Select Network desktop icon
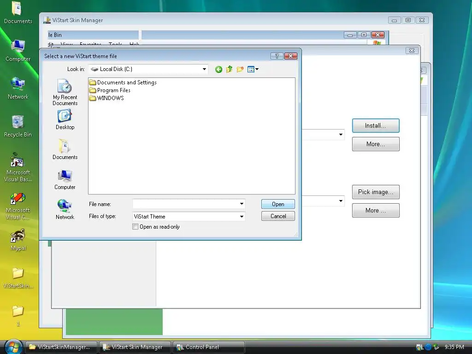Screen dimensions: 472x354 18,88
